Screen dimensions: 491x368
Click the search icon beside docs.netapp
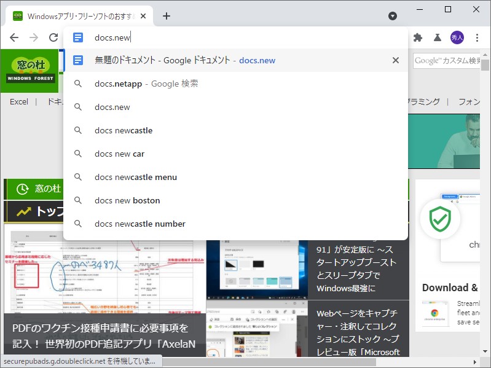click(x=78, y=84)
